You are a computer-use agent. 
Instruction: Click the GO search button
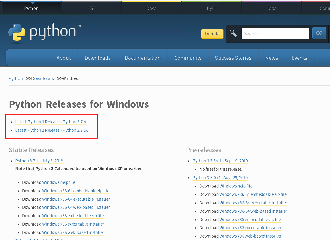(x=319, y=33)
